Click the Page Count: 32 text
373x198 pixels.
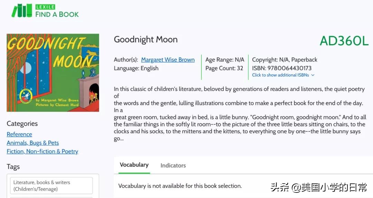(224, 68)
